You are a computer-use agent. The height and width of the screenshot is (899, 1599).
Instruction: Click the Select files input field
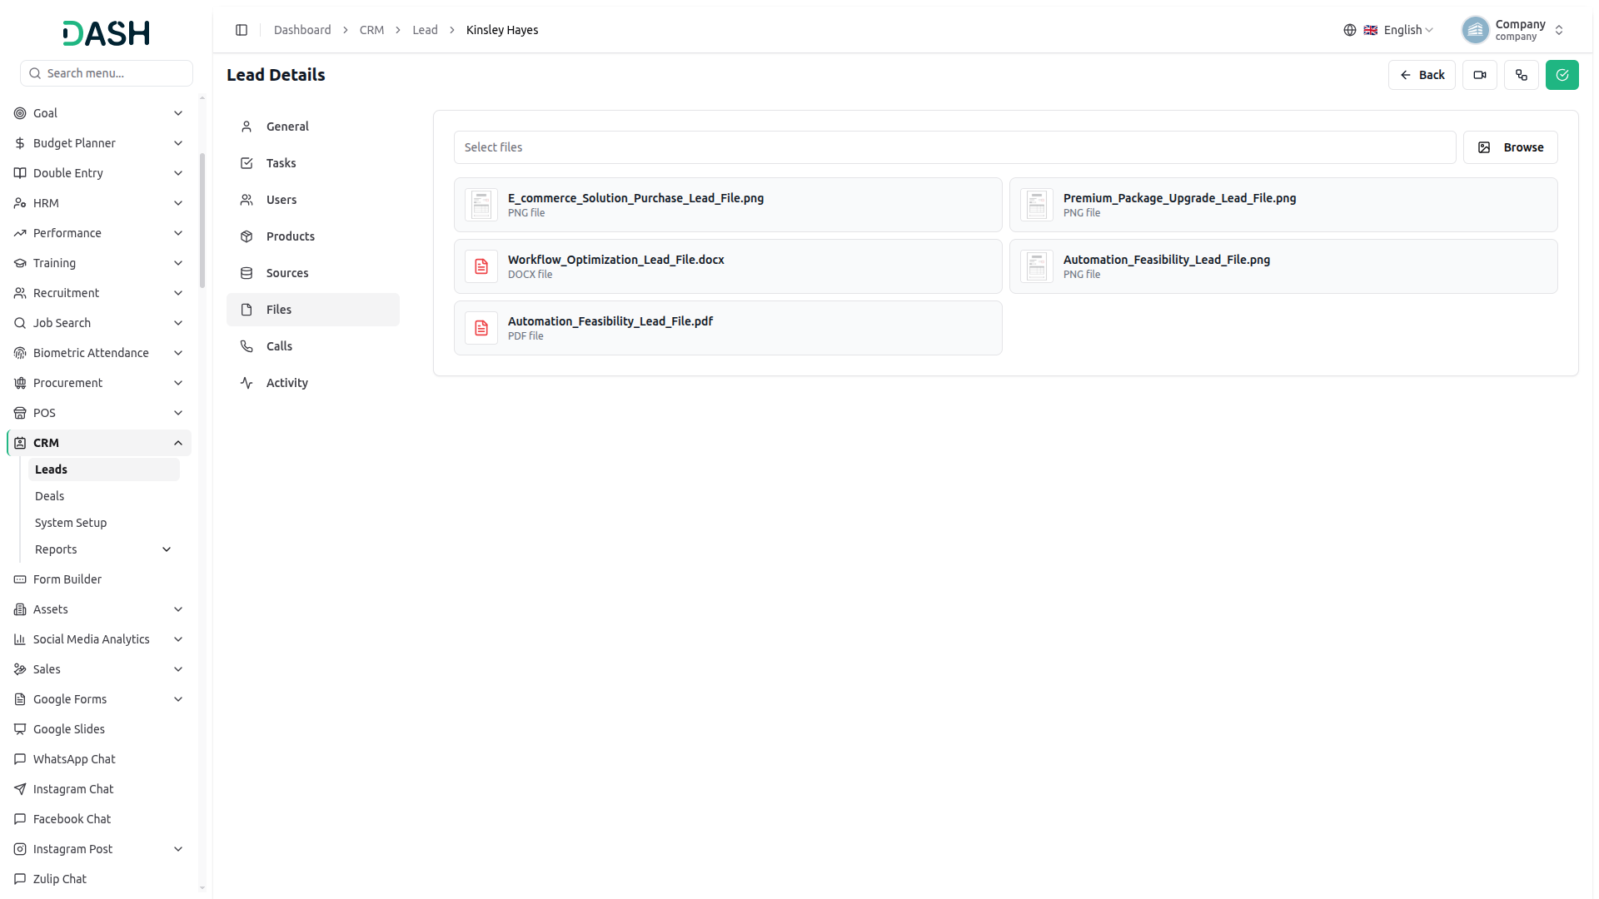[x=954, y=147]
